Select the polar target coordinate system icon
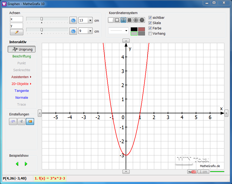The image size is (232, 184). click(x=142, y=20)
